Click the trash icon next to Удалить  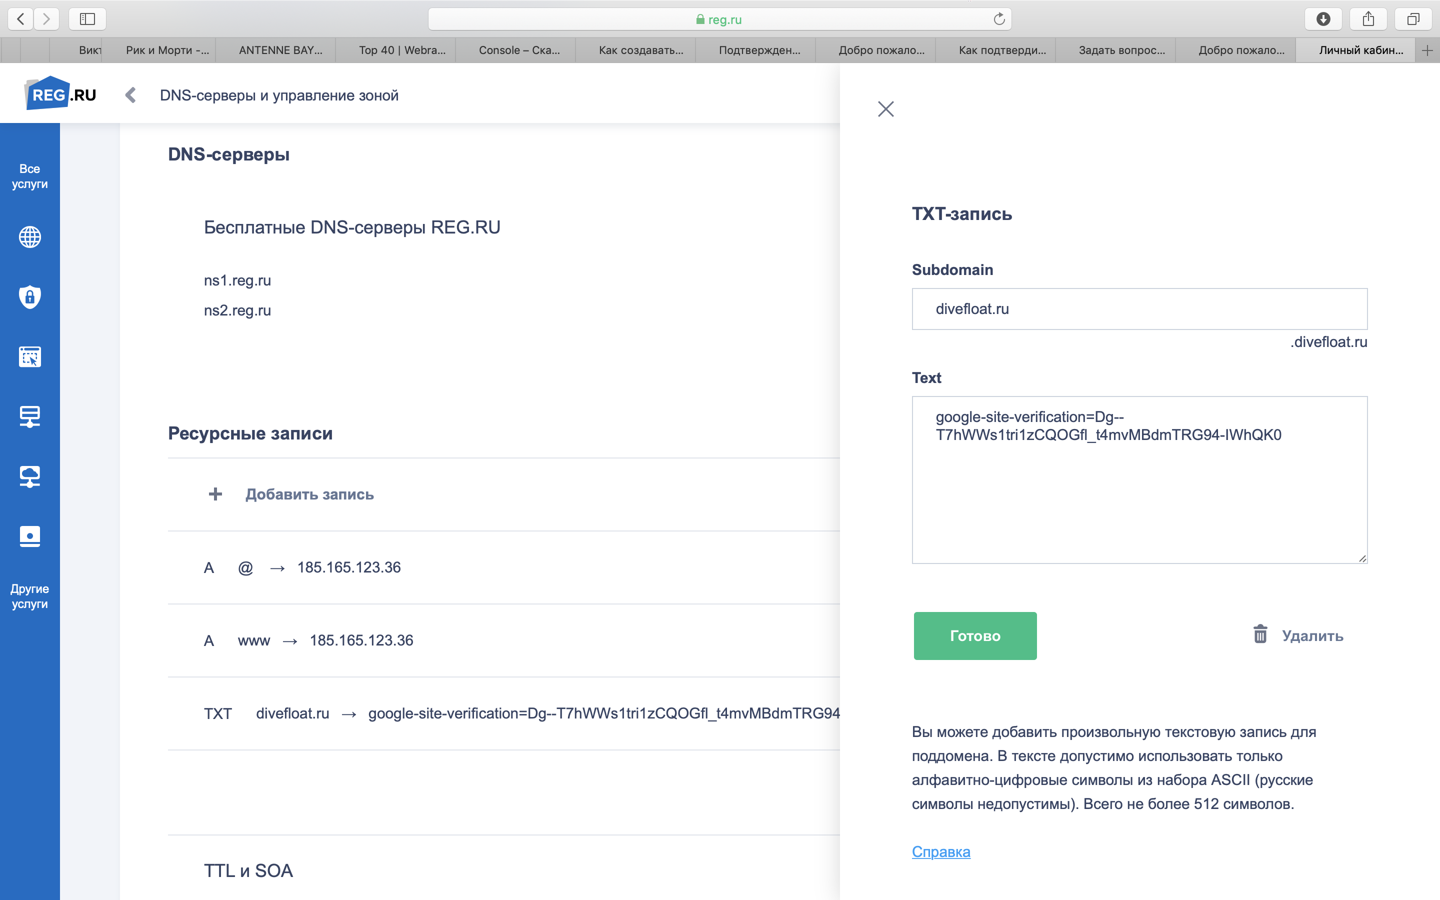(x=1259, y=634)
